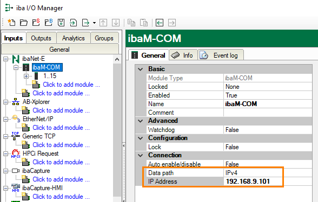Click the tree scrollbar up arrow
Image resolution: width=318 pixels, height=202 pixels.
click(x=117, y=59)
